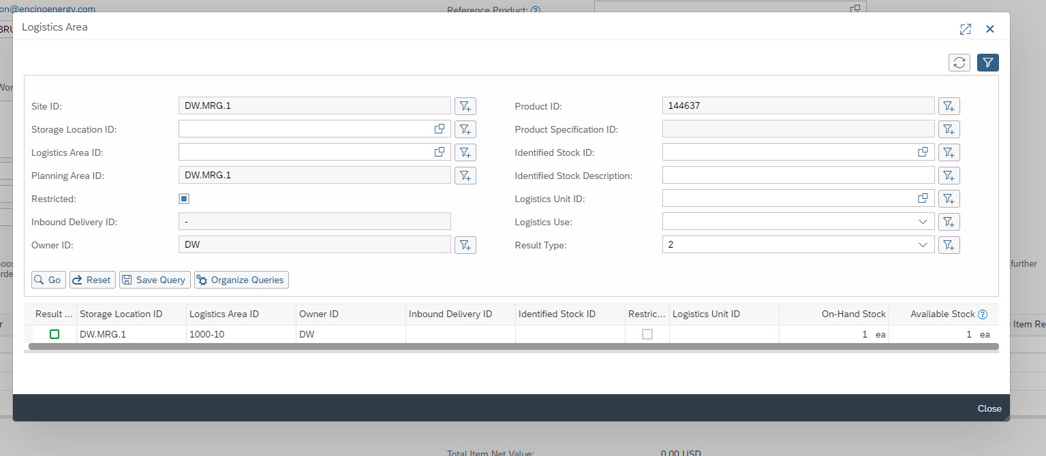Viewport: 1046px width, 456px height.
Task: Click the Inbound Delivery ID field
Action: (314, 221)
